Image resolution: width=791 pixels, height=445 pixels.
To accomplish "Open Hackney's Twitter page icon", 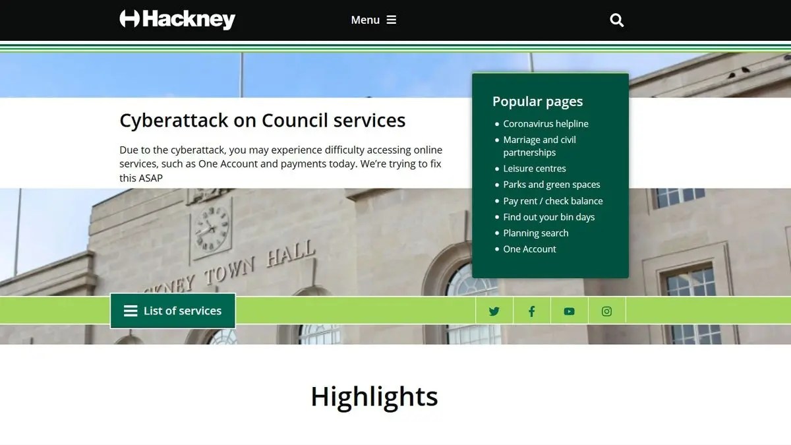I will click(x=494, y=311).
